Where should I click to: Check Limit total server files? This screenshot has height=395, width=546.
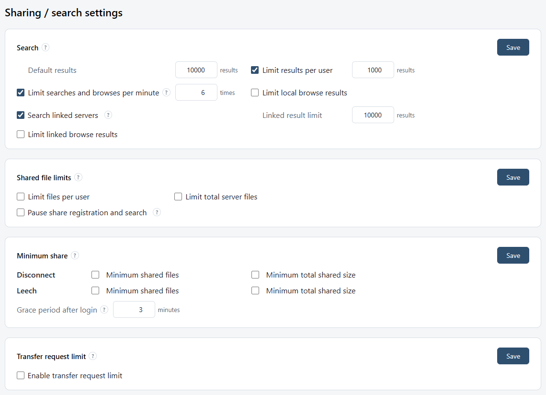[x=178, y=197]
